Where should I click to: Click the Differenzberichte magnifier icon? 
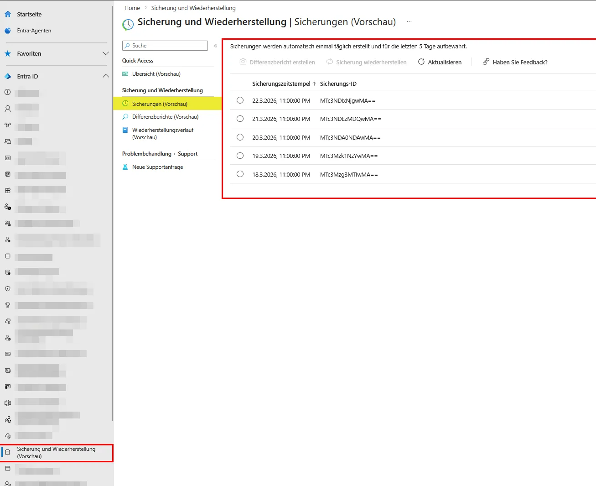pos(125,117)
